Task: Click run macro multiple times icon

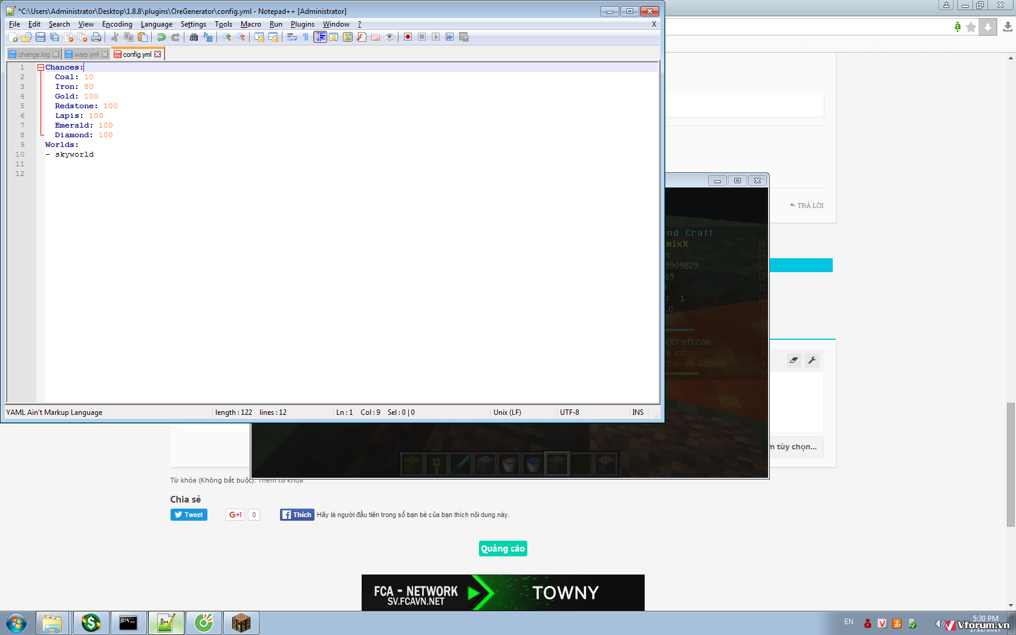Action: point(450,37)
